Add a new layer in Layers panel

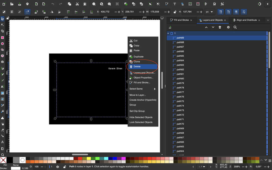[x=170, y=27]
